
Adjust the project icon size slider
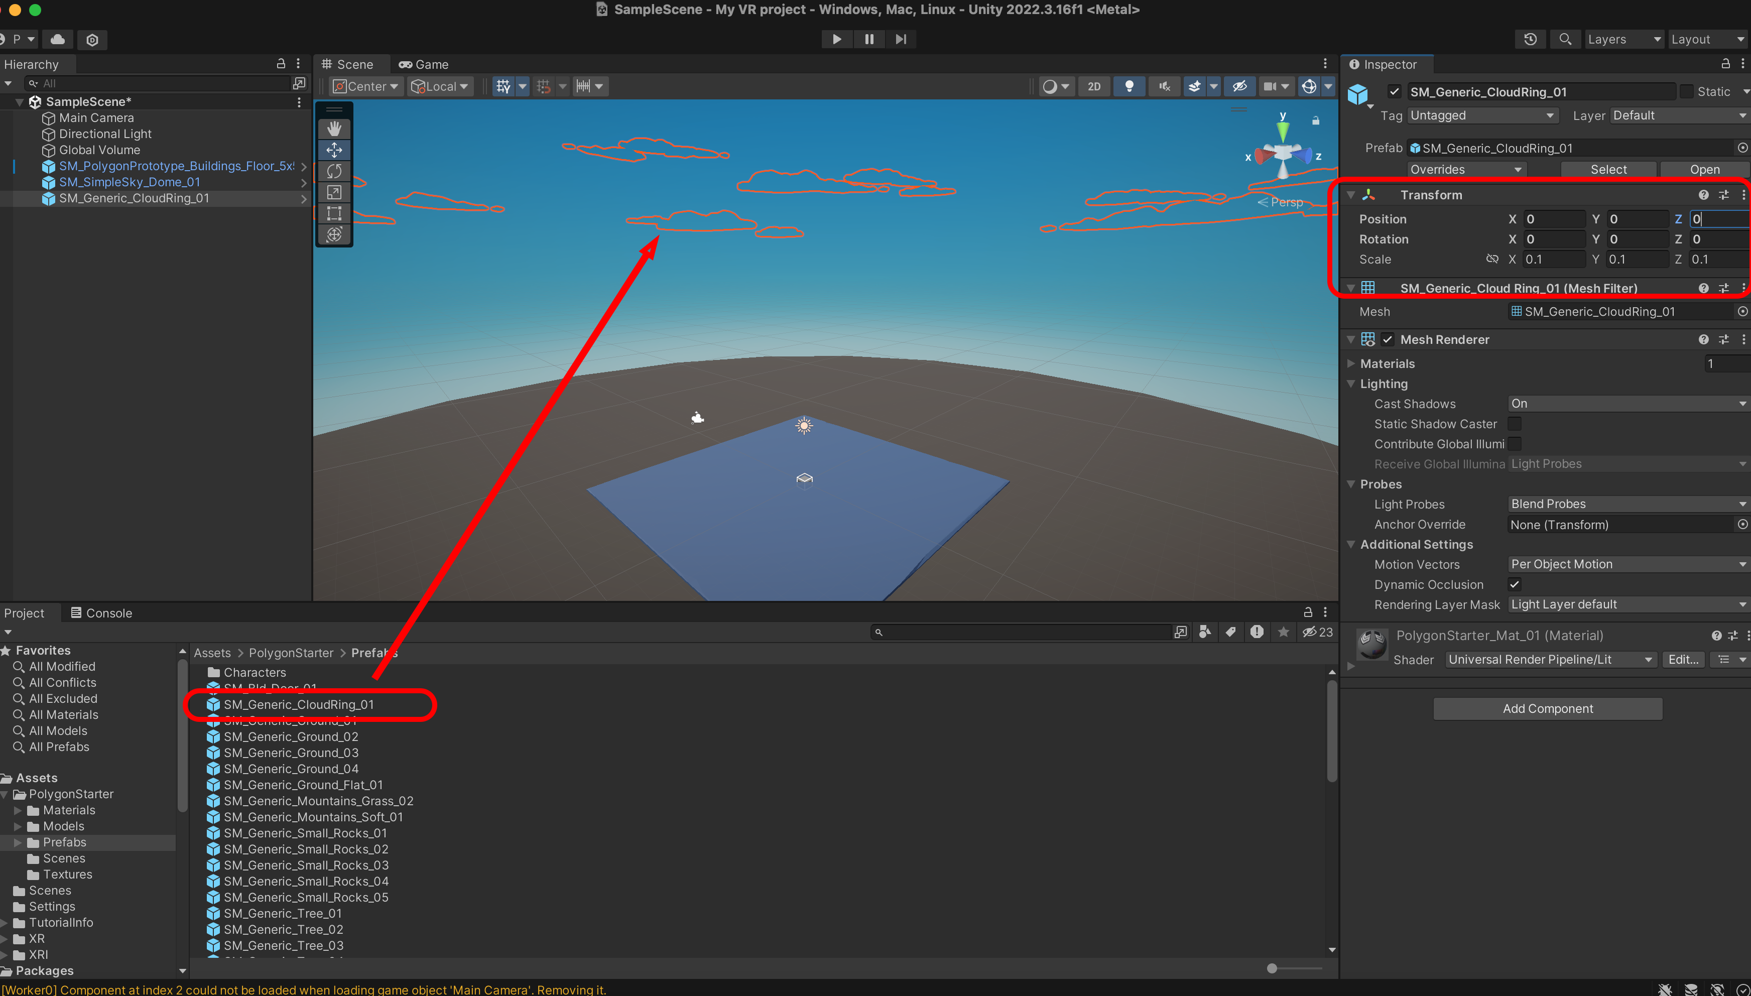coord(1272,968)
